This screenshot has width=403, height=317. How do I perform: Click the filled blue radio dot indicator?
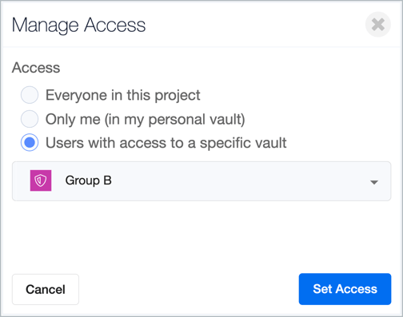tap(30, 142)
